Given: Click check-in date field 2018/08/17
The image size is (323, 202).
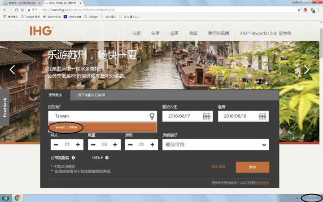Looking at the screenshot, I should pyautogui.click(x=188, y=116).
